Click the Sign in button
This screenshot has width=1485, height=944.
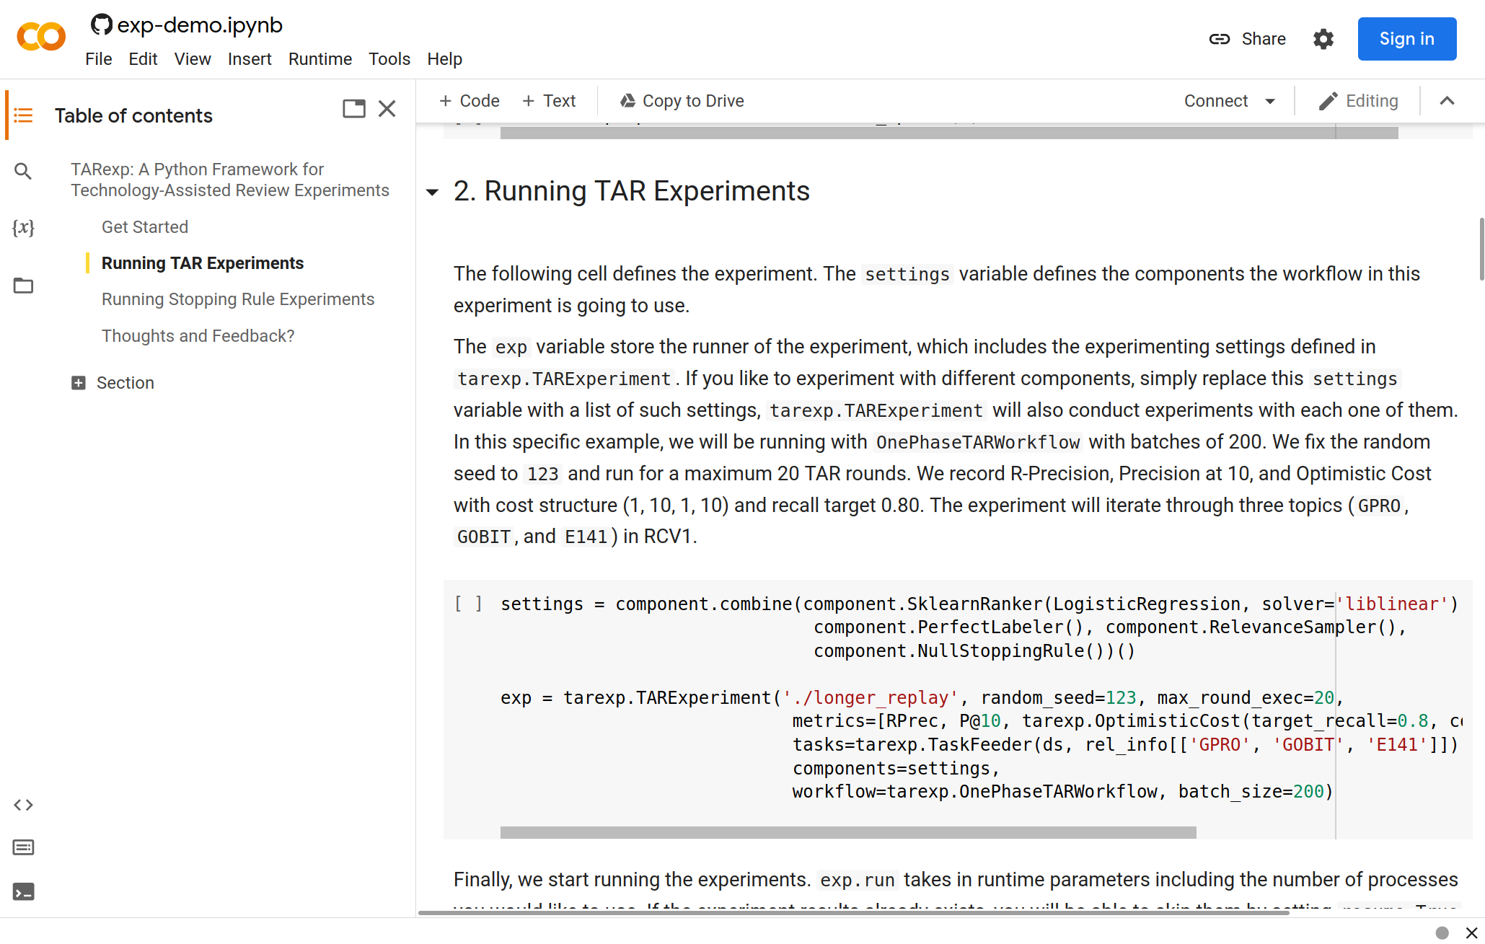click(x=1406, y=39)
